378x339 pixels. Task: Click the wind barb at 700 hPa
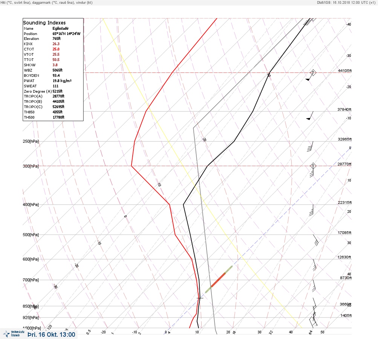(x=314, y=286)
